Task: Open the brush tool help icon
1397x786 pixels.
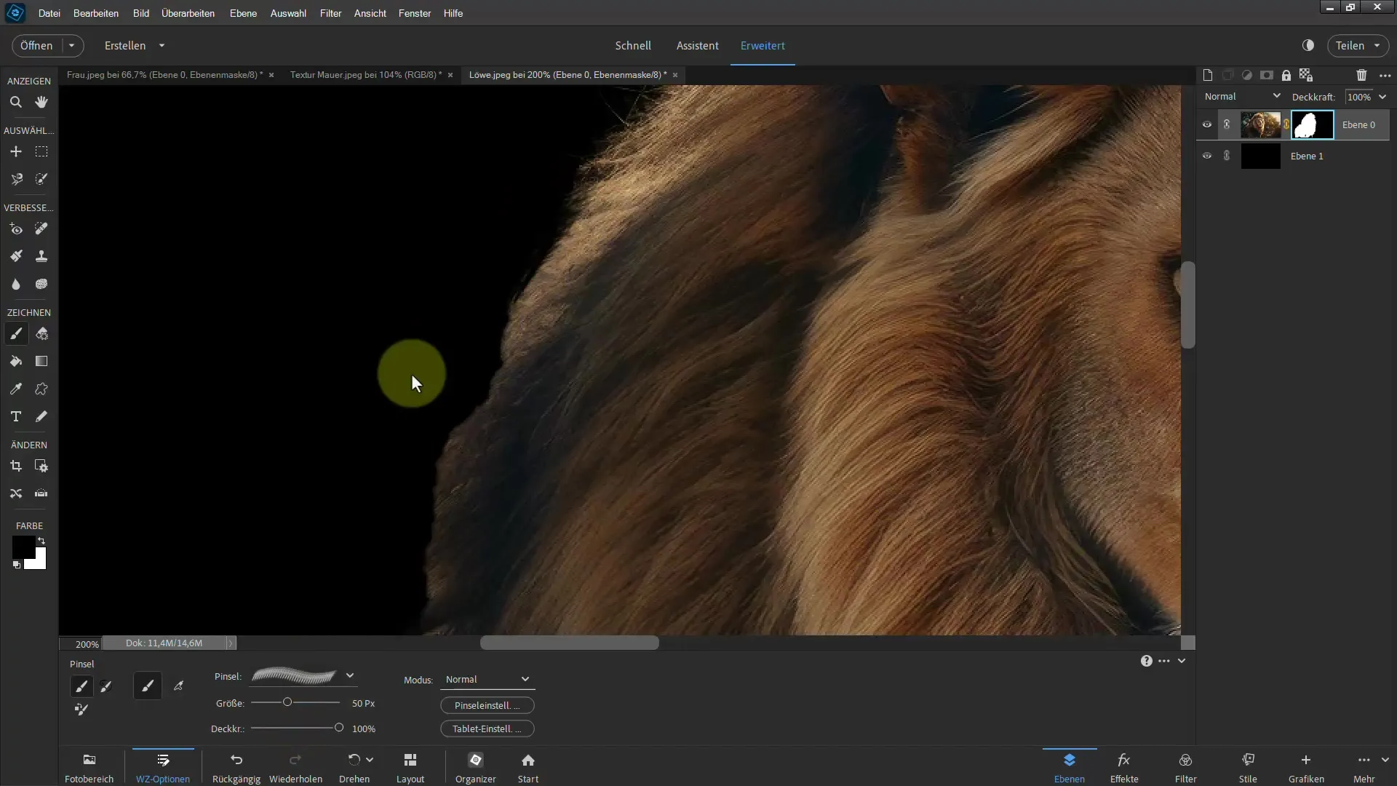Action: tap(1147, 661)
